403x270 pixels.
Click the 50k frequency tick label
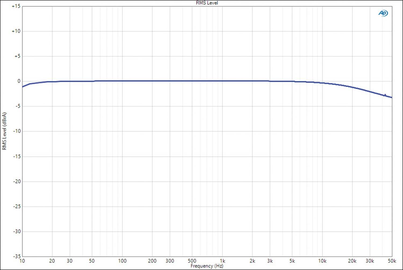coord(392,261)
